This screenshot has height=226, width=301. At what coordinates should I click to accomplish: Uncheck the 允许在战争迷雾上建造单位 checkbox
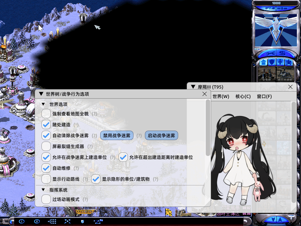[46, 157]
